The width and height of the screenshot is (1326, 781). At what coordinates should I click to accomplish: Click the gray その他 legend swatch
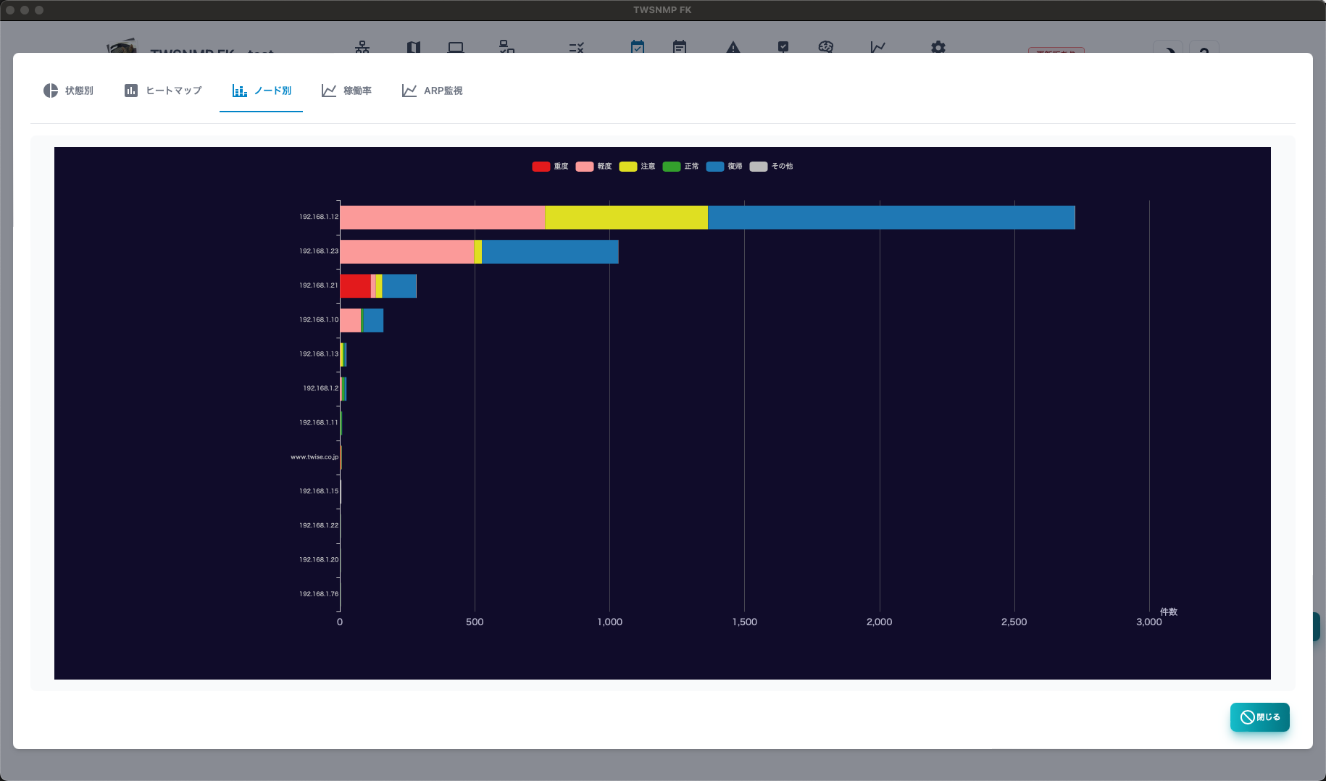[x=758, y=167]
